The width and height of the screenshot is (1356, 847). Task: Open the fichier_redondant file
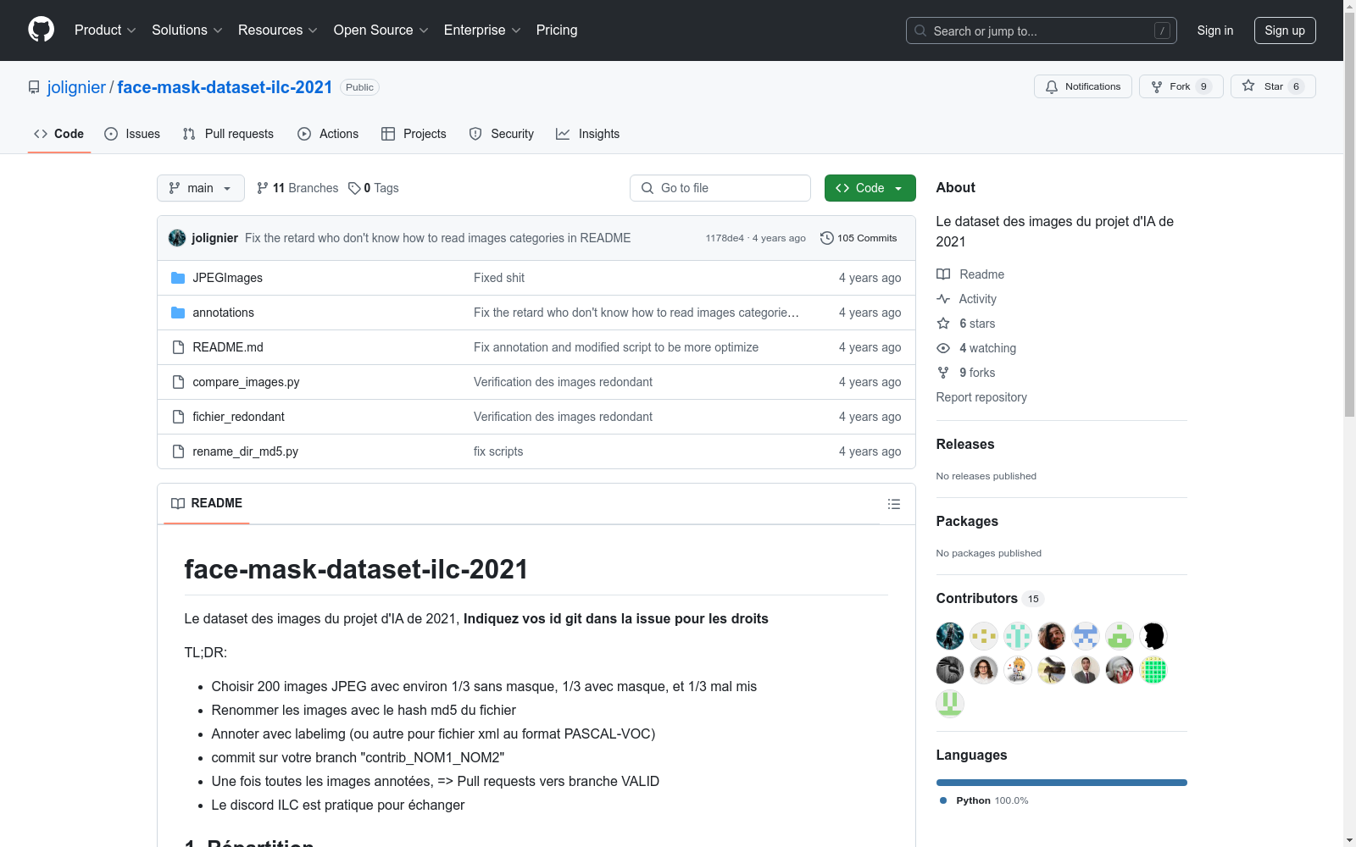[x=238, y=417]
